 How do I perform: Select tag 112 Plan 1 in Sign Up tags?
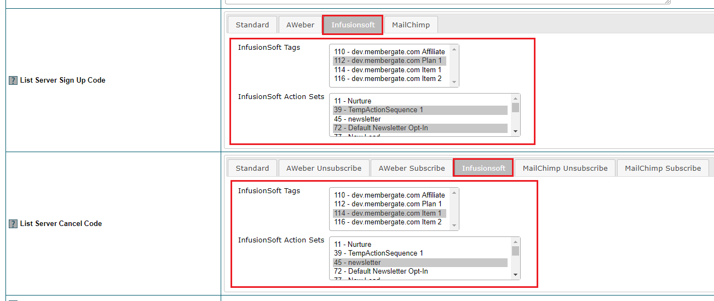[x=390, y=61]
